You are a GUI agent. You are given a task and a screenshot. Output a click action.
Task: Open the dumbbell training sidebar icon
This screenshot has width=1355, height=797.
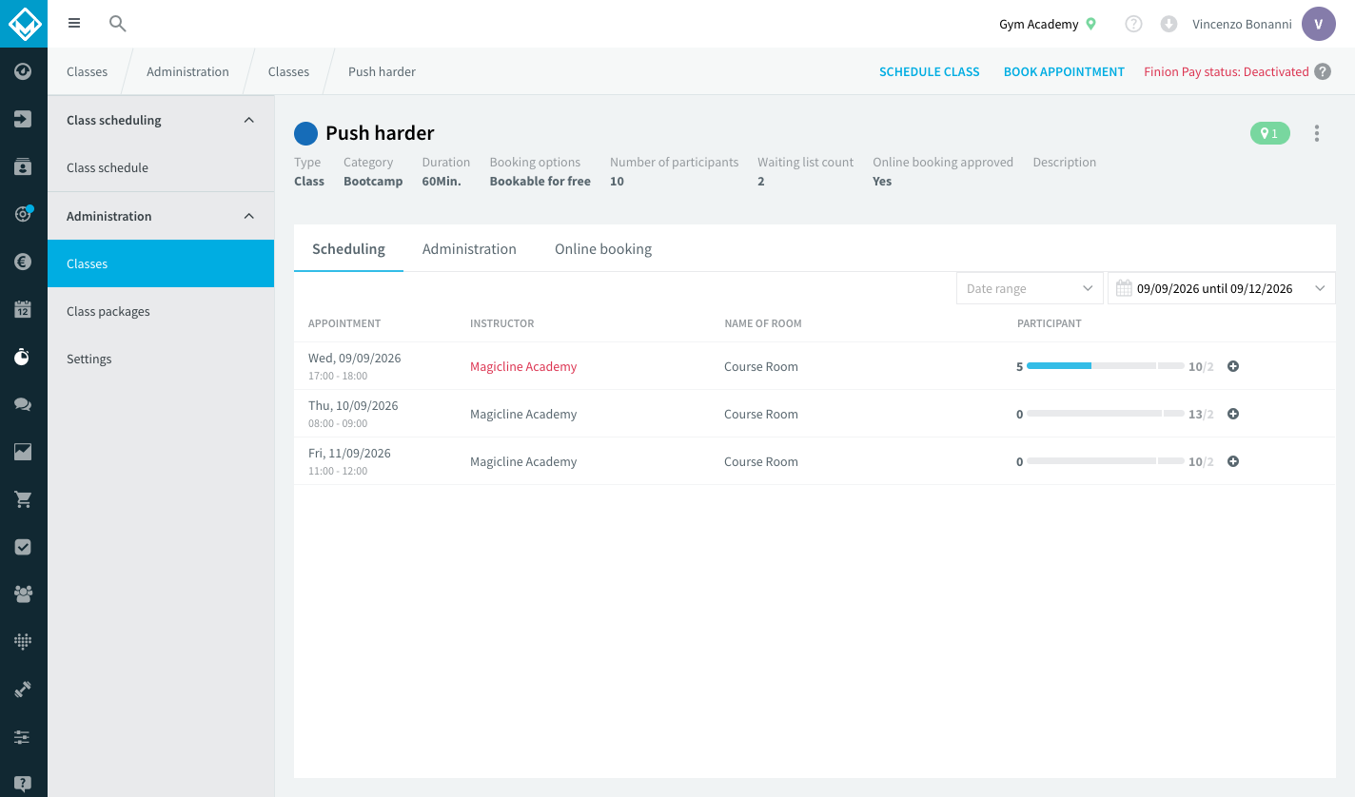[x=24, y=690]
